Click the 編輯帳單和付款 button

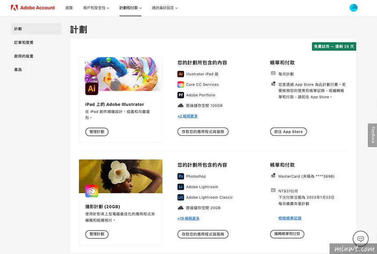[x=287, y=234]
